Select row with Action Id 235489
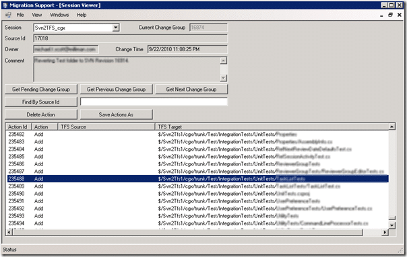407x257 pixels. 197,186
